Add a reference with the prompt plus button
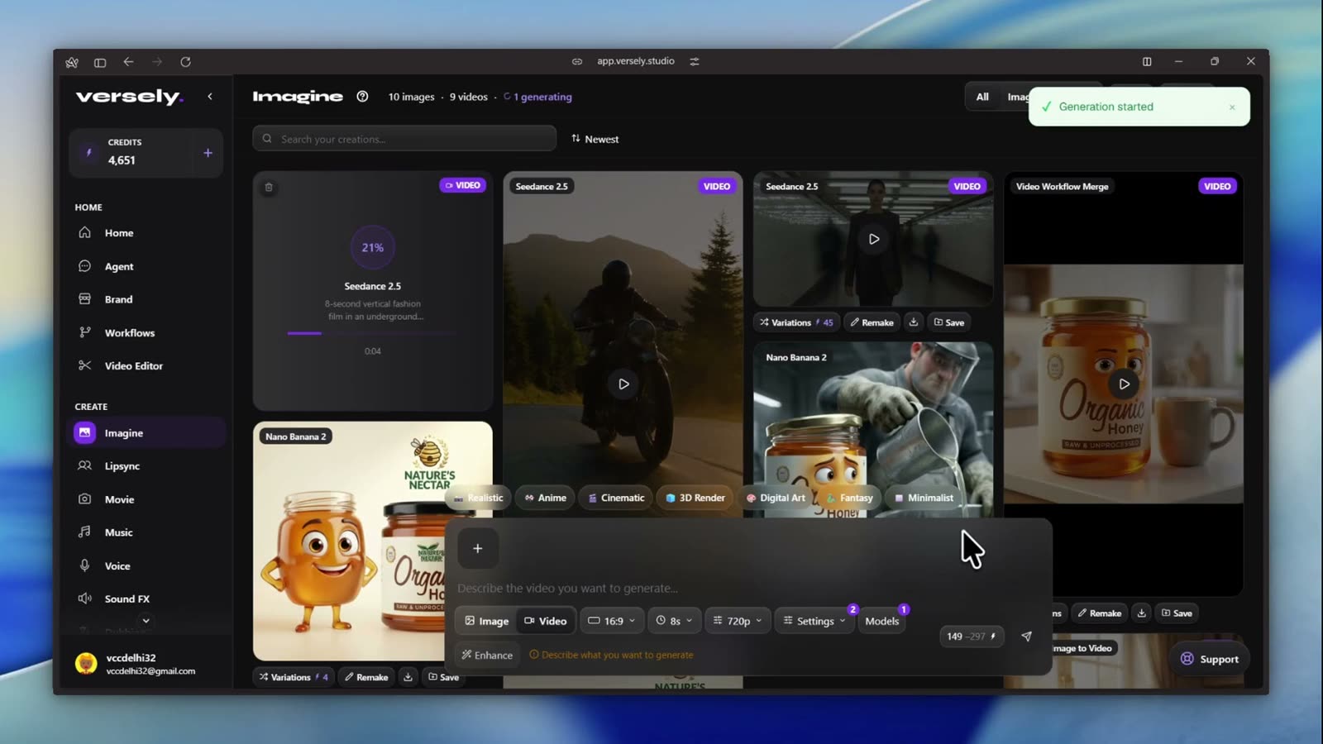 (x=477, y=548)
